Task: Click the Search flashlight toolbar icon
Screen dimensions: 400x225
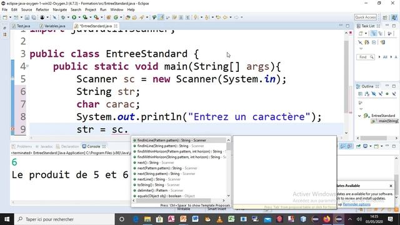Action: [x=142, y=17]
